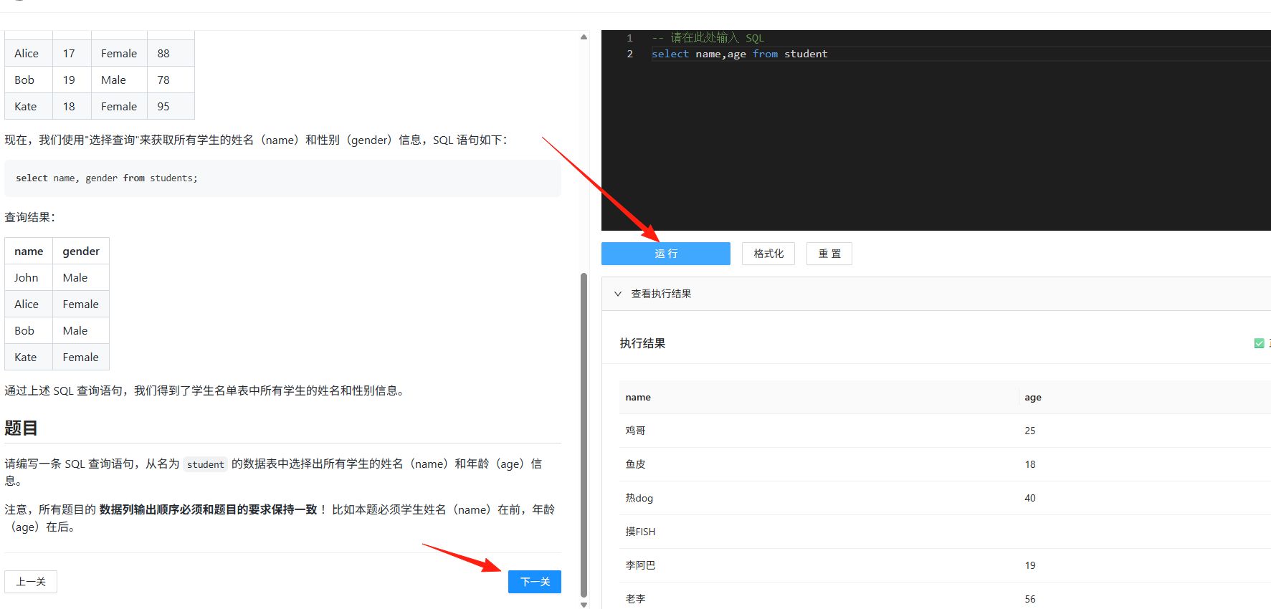Screen dimensions: 1271x609
Task: Click the age value 56 in results
Action: pos(1030,599)
